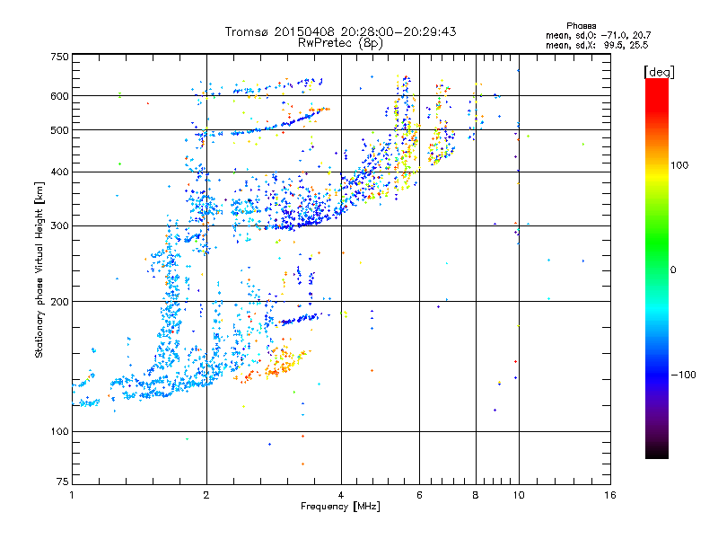
Task: Click the '4' frequency tick label
Action: click(x=341, y=495)
